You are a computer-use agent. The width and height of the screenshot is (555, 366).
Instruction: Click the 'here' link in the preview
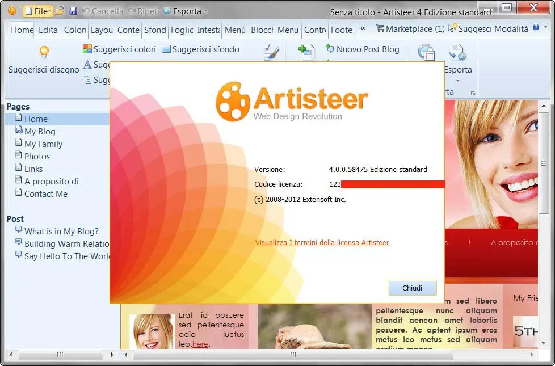[200, 344]
